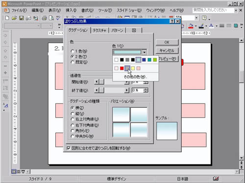
Task: Click the Open file folder icon
Action: pos(14,18)
